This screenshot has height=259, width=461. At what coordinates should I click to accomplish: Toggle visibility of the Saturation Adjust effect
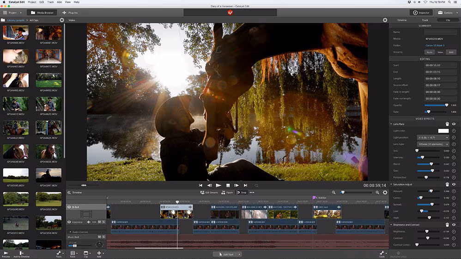[x=454, y=184]
